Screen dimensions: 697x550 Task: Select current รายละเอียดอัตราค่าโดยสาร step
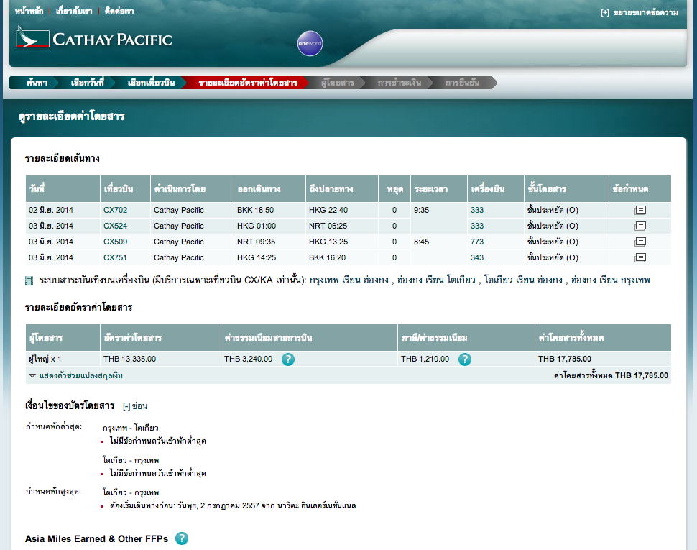click(x=248, y=82)
